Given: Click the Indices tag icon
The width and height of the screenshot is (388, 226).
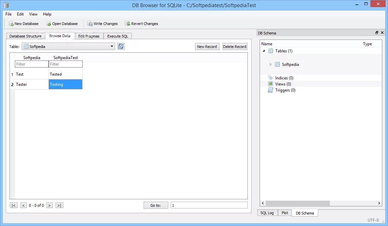Looking at the screenshot, I should (x=271, y=78).
